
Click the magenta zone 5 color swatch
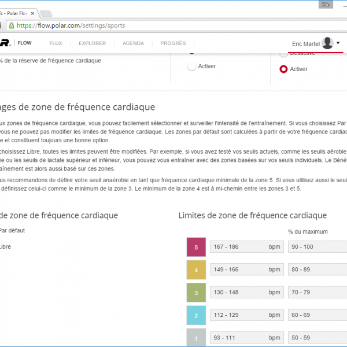(196, 247)
